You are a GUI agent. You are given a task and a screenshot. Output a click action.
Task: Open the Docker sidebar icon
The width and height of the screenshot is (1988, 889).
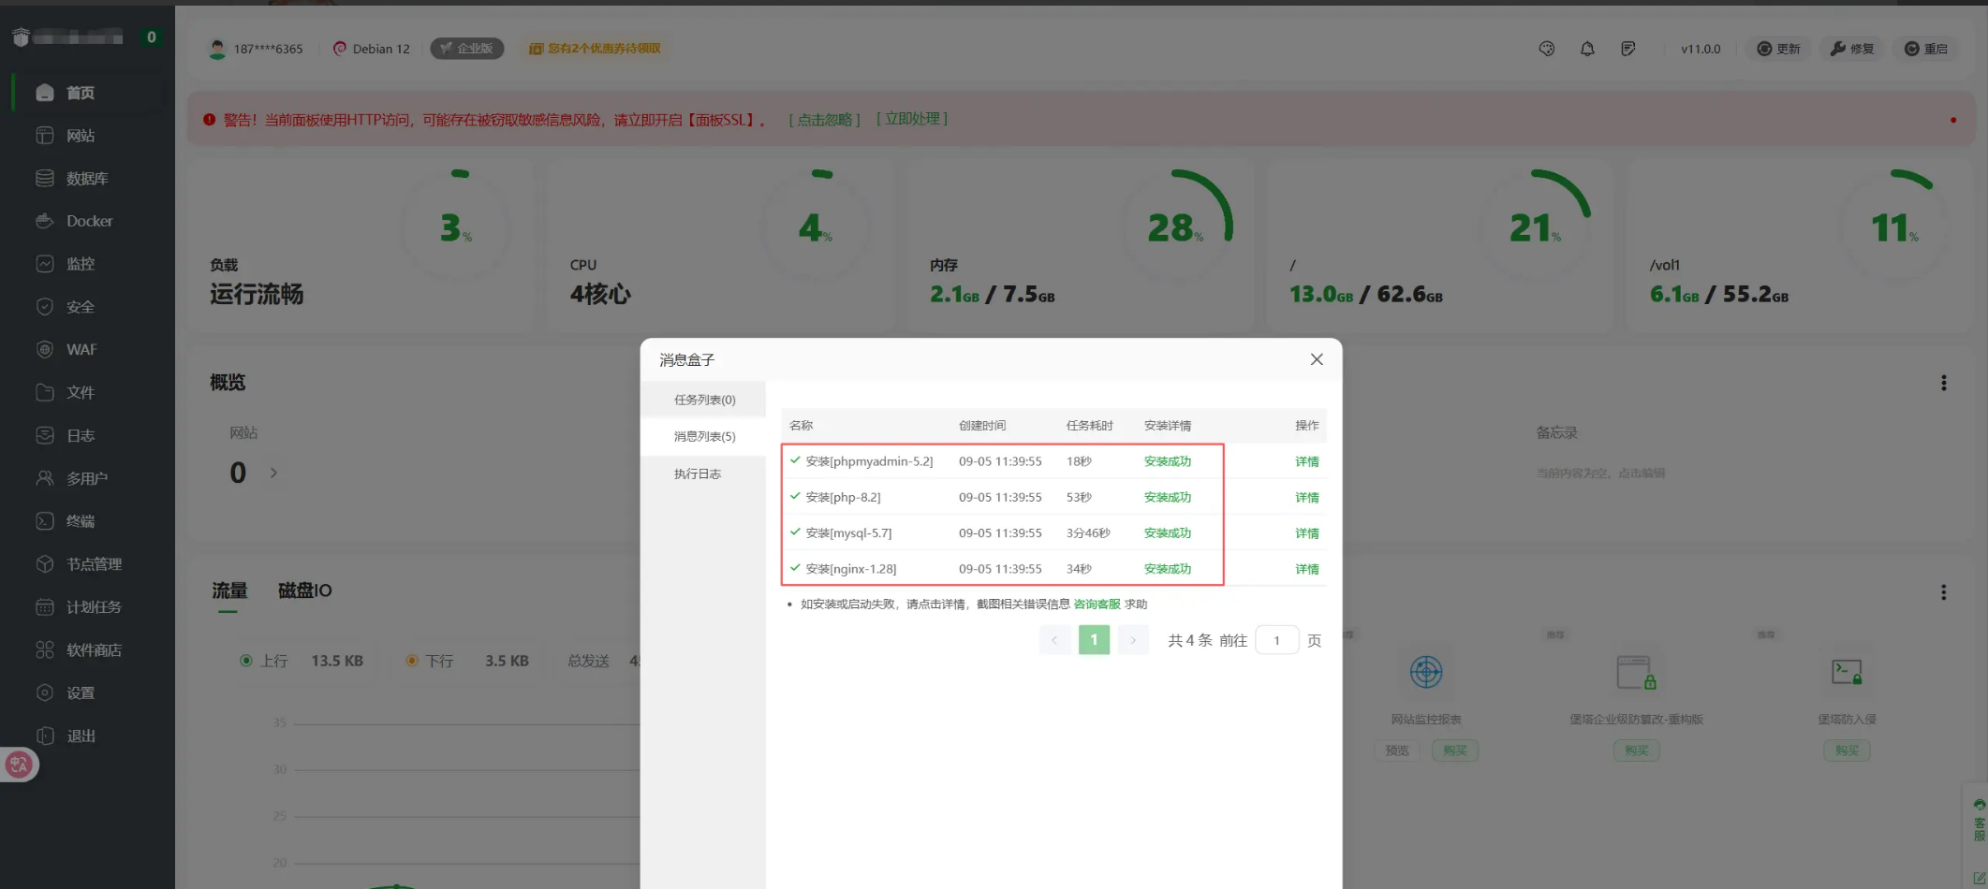45,221
